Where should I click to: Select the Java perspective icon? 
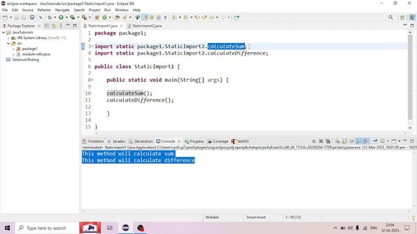tap(412, 18)
